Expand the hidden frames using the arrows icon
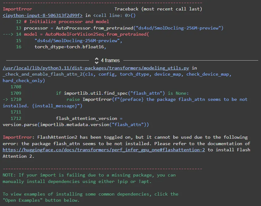The width and height of the screenshot is (261, 206). pos(97,61)
